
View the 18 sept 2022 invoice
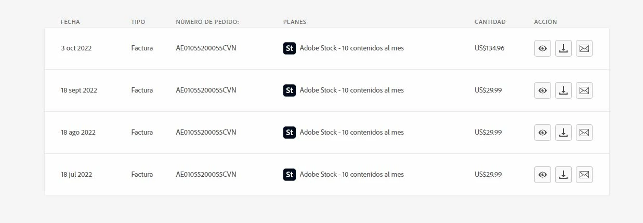click(542, 90)
